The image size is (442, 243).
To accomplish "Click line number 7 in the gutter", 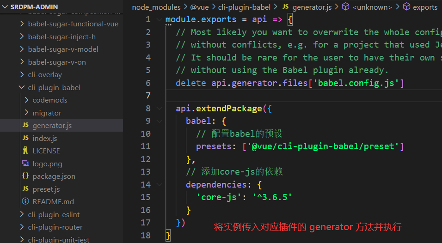I will 148,96.
